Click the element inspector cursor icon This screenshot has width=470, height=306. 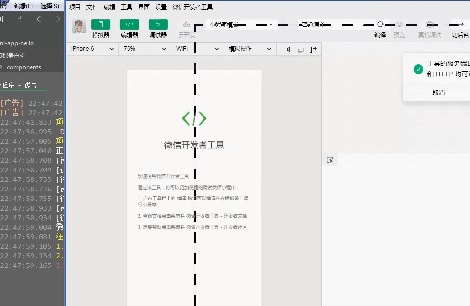tap(330, 160)
